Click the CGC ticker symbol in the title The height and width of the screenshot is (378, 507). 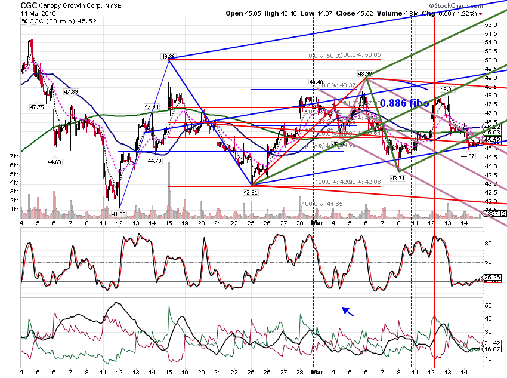tap(29, 5)
